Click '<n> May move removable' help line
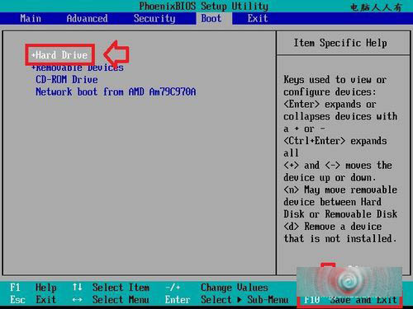413x309 pixels. pos(340,190)
